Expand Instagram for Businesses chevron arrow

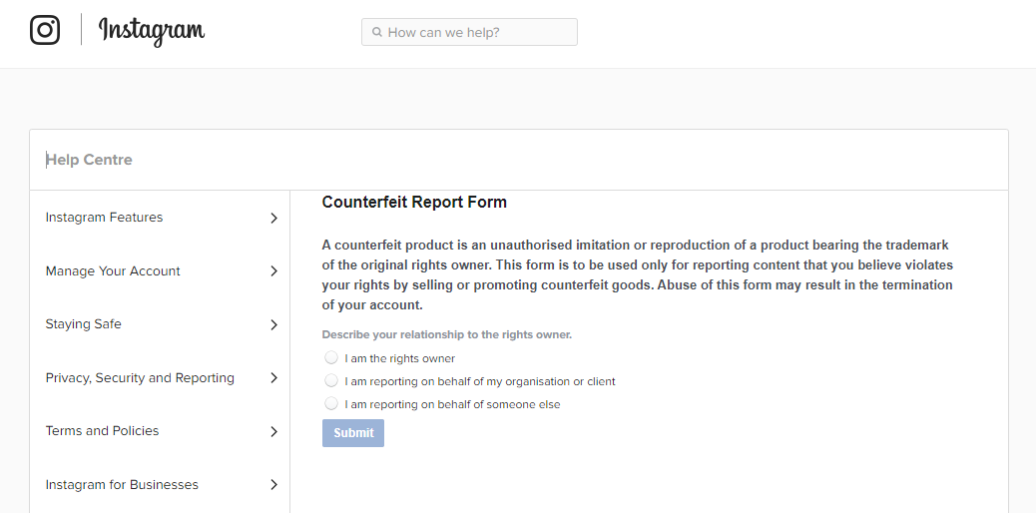(x=273, y=485)
